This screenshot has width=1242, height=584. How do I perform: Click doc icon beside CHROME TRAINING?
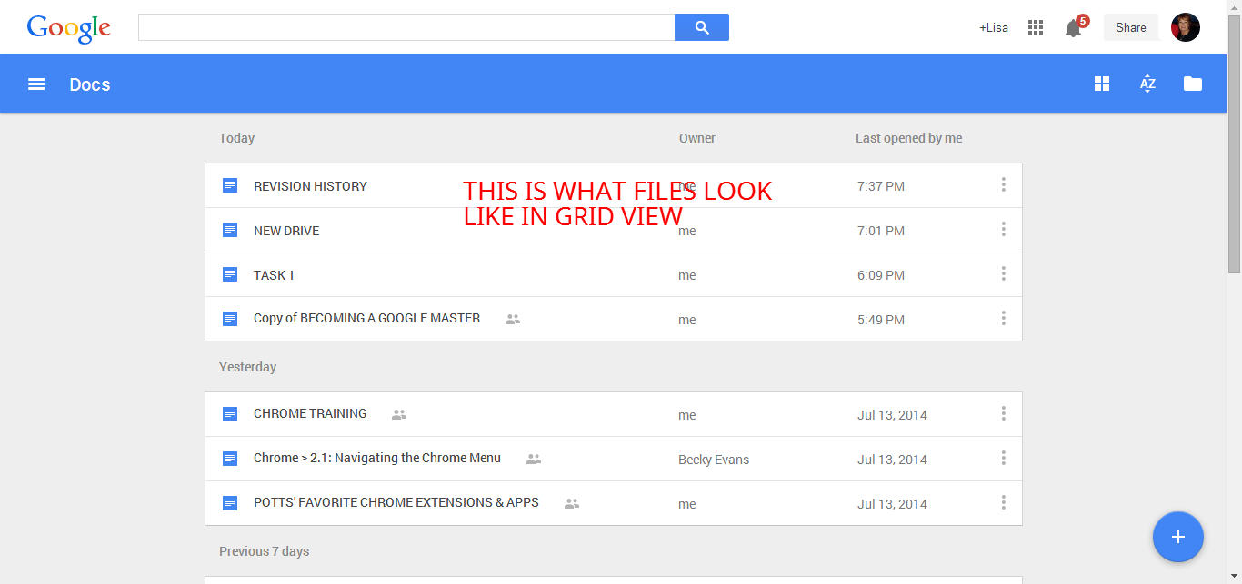point(230,414)
